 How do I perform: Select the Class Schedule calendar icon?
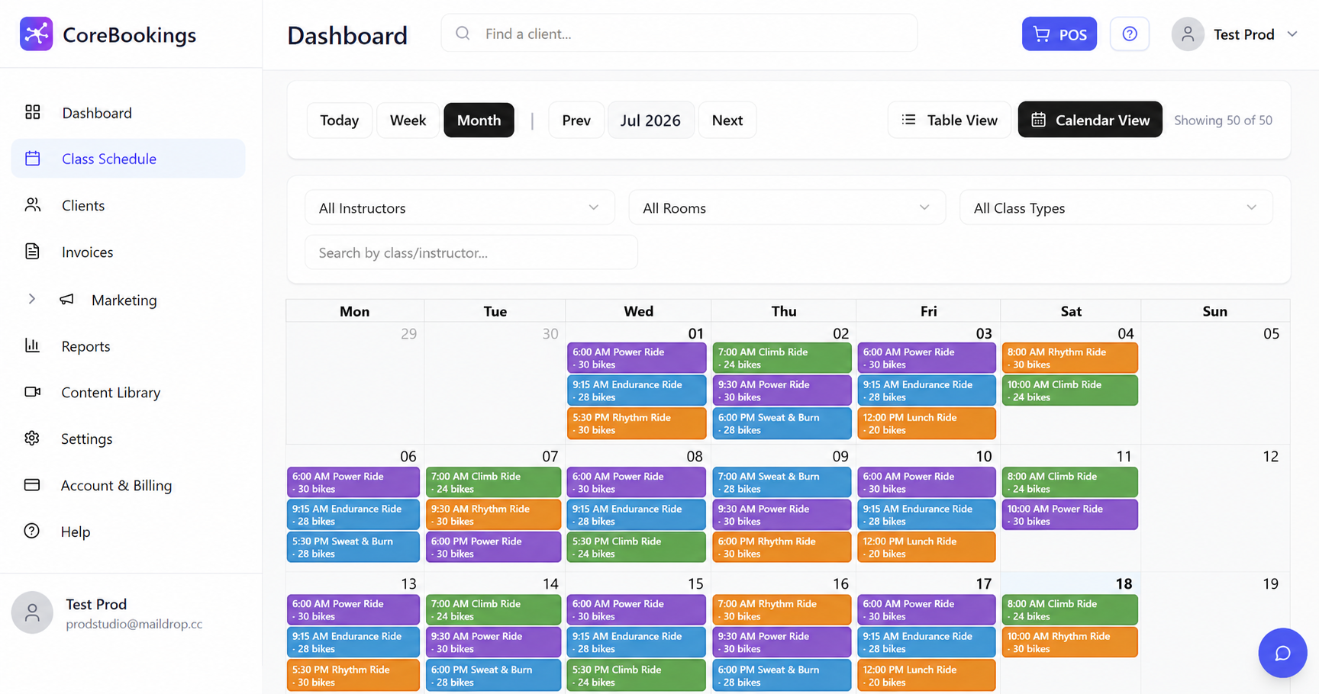[32, 159]
